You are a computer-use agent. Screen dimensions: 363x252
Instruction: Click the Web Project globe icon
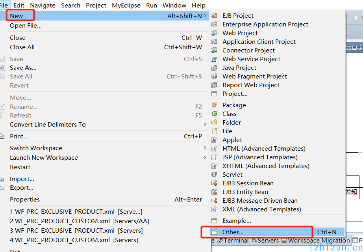(x=214, y=33)
